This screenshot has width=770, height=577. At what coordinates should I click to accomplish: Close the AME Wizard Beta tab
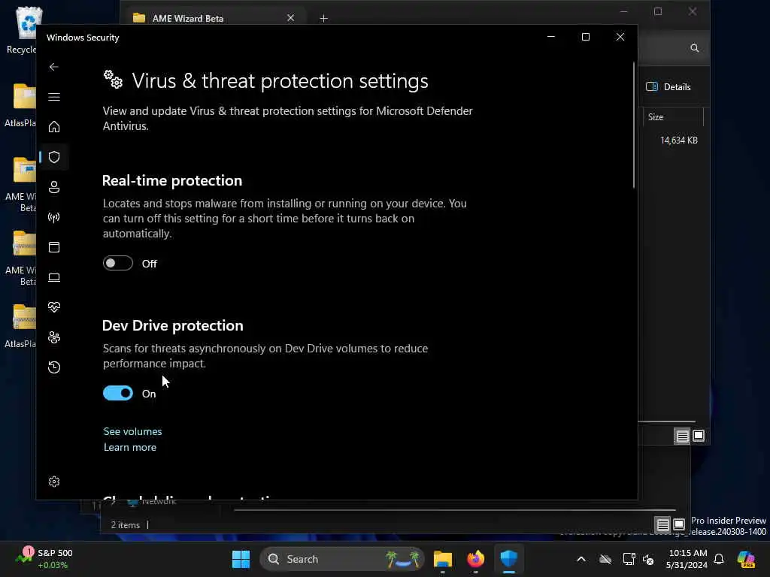point(291,18)
